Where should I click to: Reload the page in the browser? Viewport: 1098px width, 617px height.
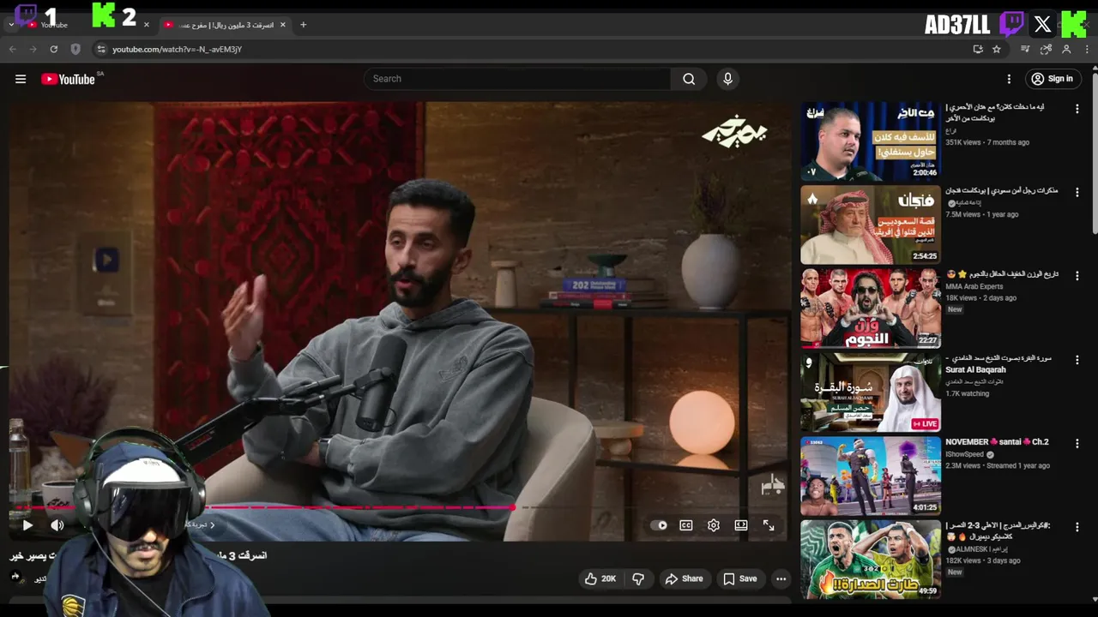(53, 49)
